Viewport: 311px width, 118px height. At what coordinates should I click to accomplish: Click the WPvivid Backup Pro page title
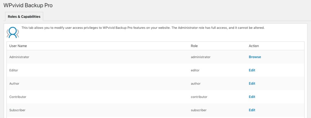[28, 5]
